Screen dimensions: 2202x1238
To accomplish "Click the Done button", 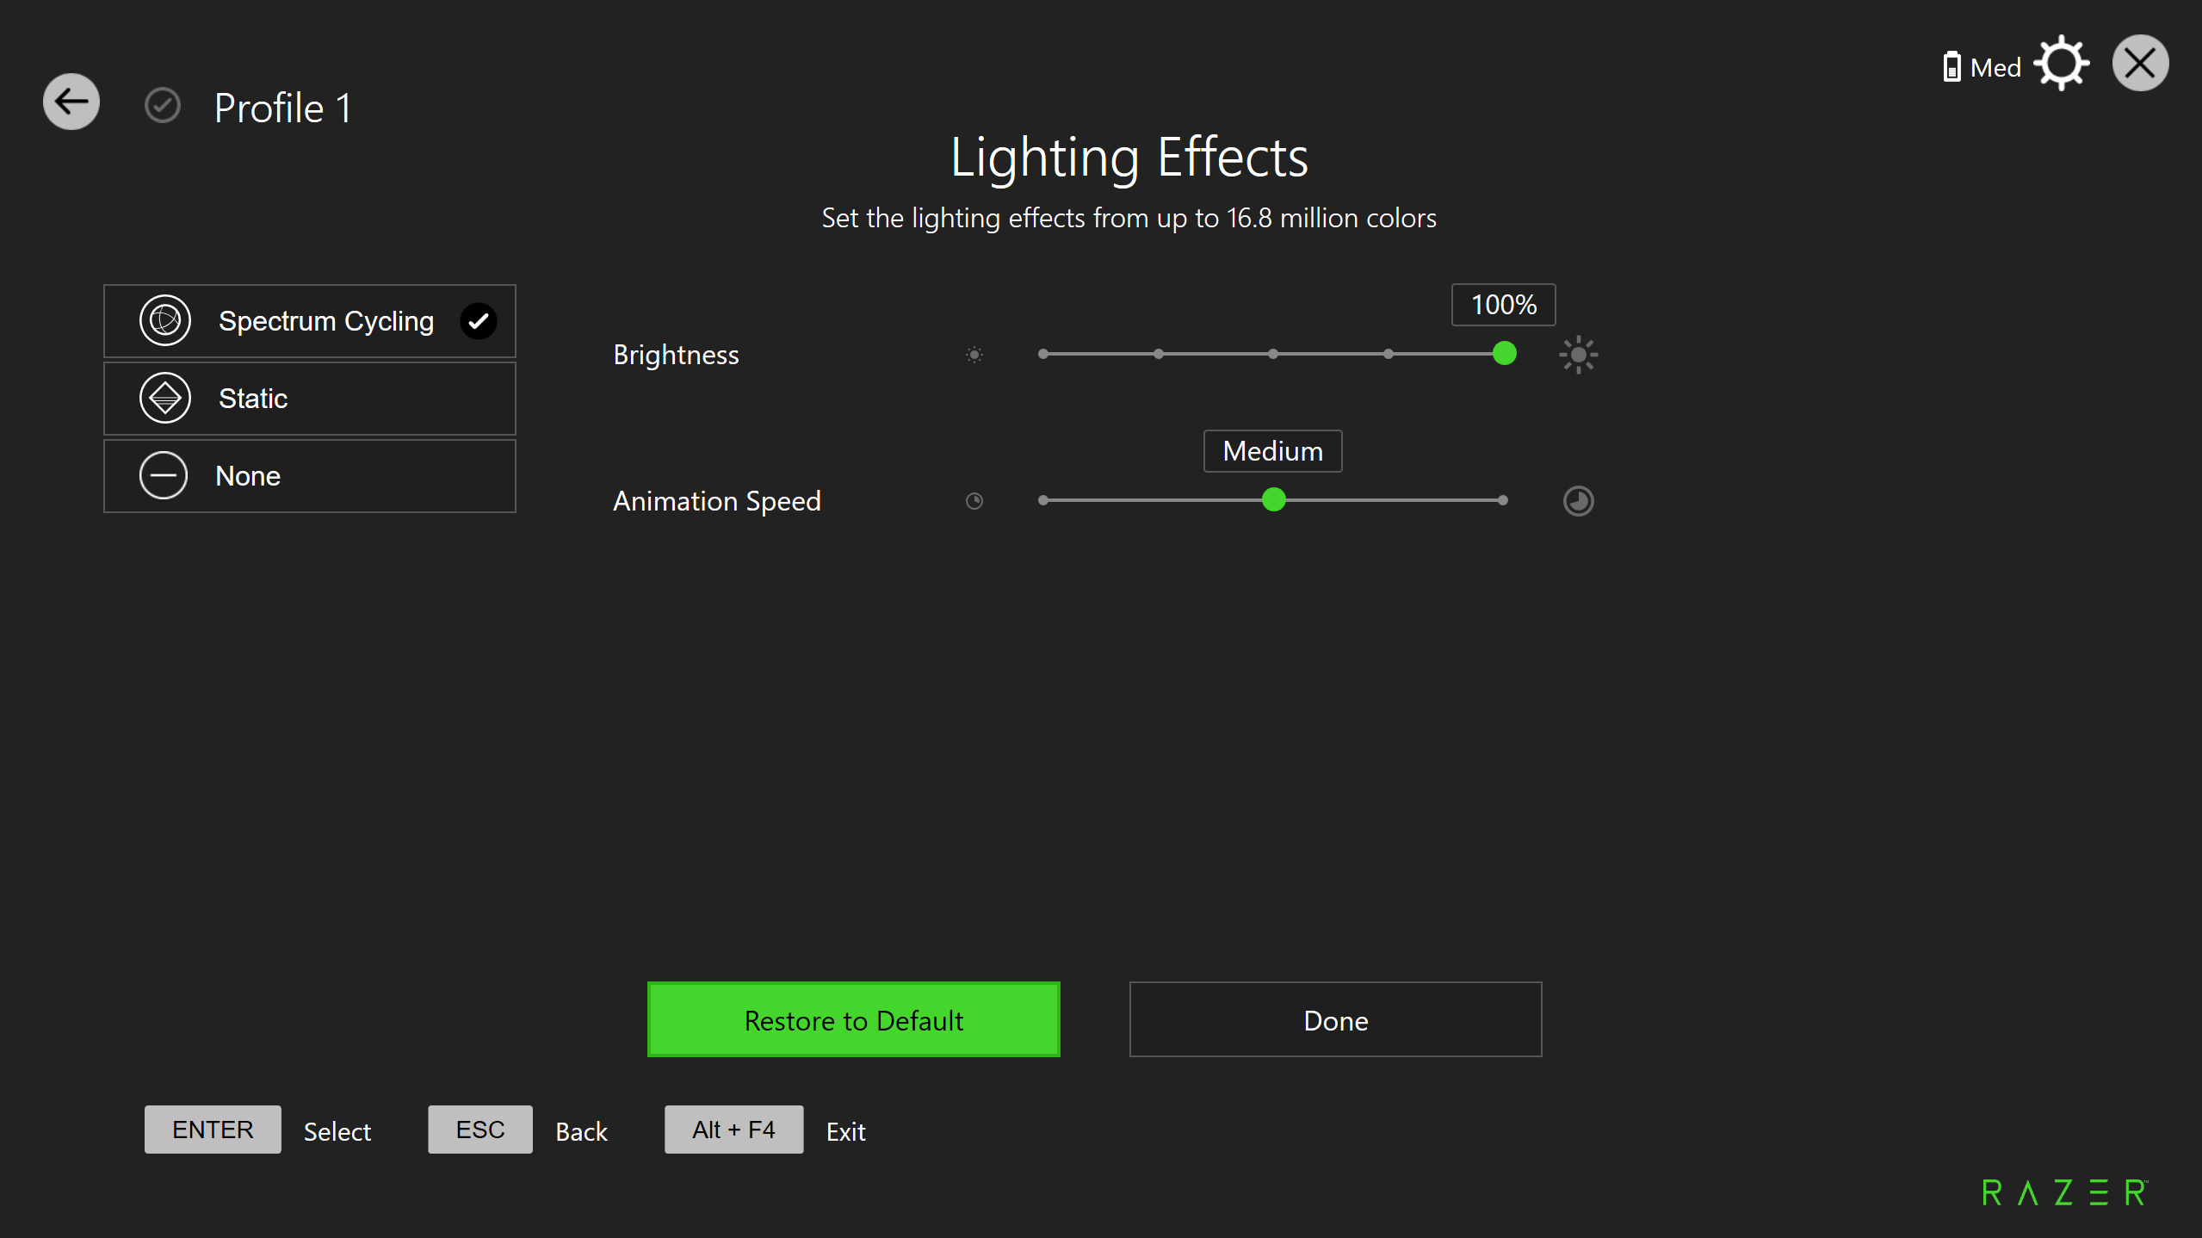I will (1336, 1019).
